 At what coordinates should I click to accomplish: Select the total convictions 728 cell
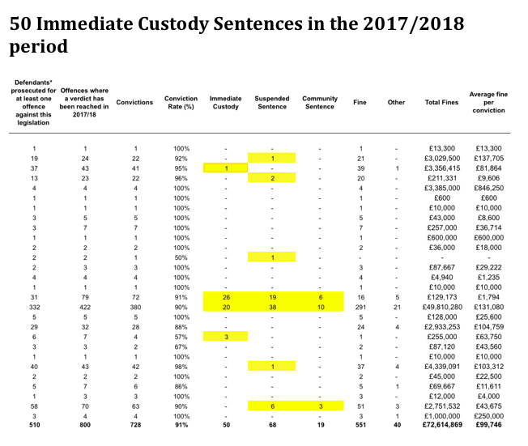click(135, 425)
